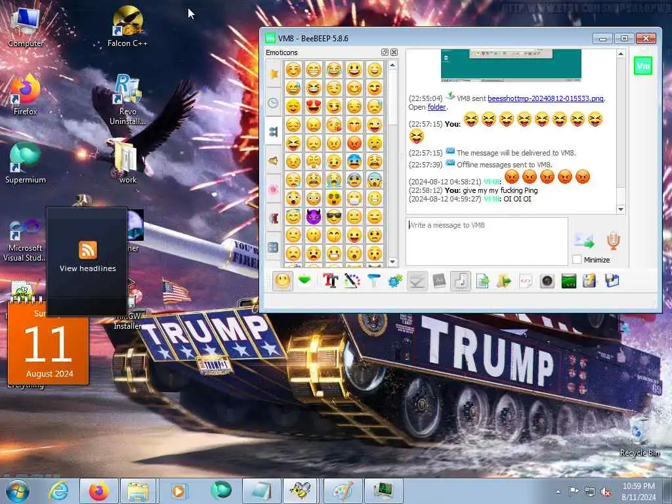Insert the purple devil emoticon

[314, 217]
